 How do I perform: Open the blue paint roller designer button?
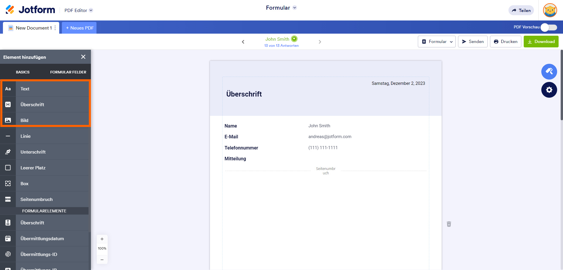(549, 72)
